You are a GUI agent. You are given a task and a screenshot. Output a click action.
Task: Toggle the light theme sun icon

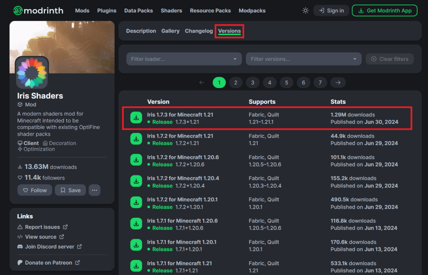(305, 10)
